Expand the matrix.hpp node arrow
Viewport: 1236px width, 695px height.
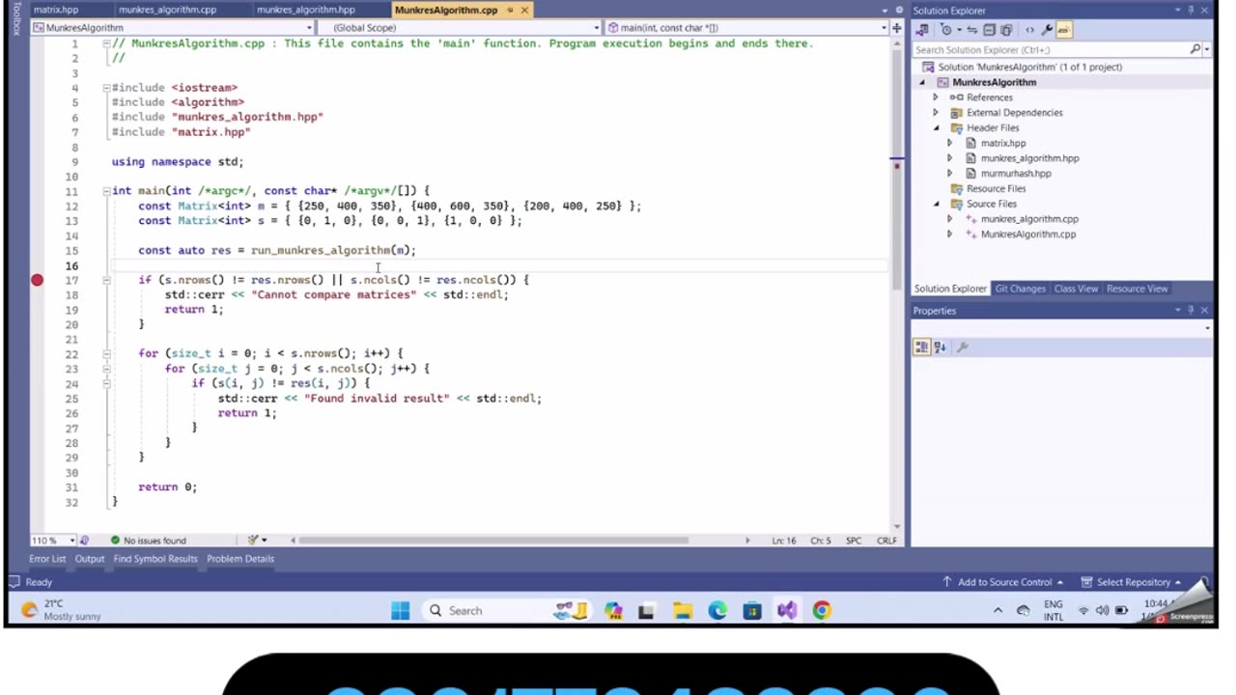click(949, 143)
